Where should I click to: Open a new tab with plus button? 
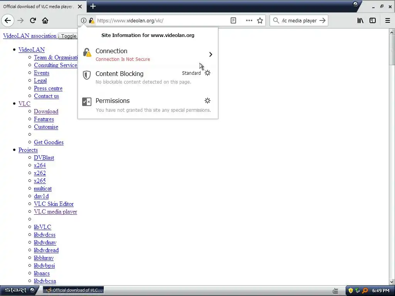(x=93, y=6)
